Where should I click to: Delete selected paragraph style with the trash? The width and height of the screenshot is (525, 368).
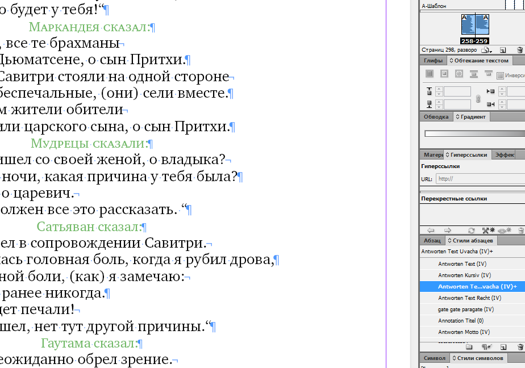[520, 347]
